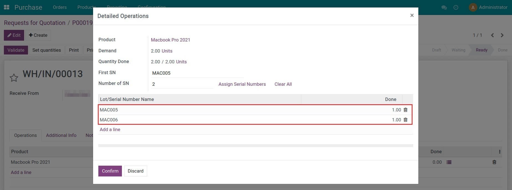
Task: Go to next record arrow
Action: 502,35
